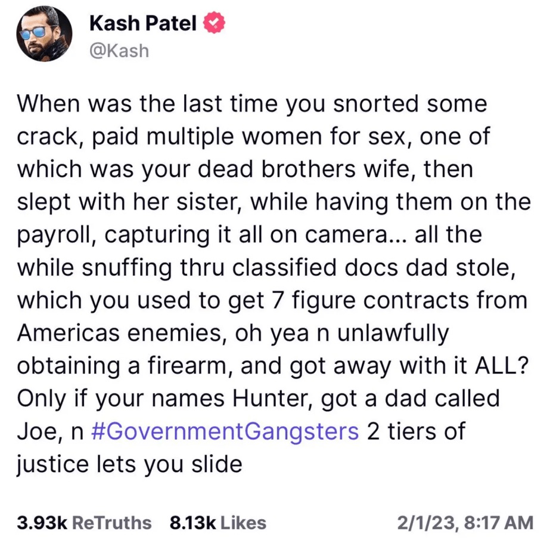Click the final line "justice lets you slide"

click(130, 464)
